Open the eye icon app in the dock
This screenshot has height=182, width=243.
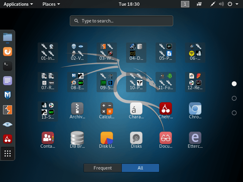click(7, 124)
